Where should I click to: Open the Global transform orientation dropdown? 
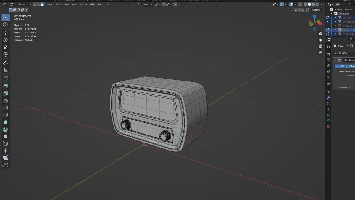[145, 4]
